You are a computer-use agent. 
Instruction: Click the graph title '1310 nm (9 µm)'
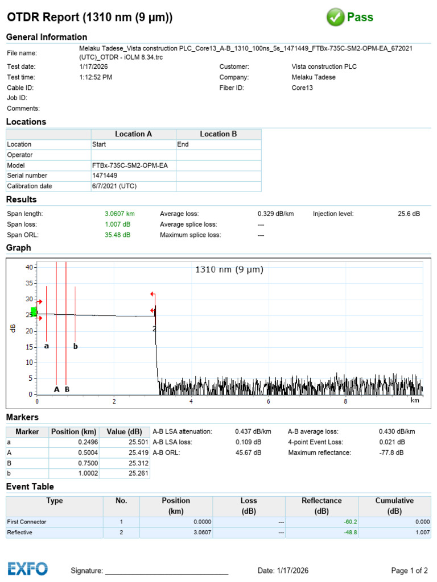pyautogui.click(x=229, y=269)
